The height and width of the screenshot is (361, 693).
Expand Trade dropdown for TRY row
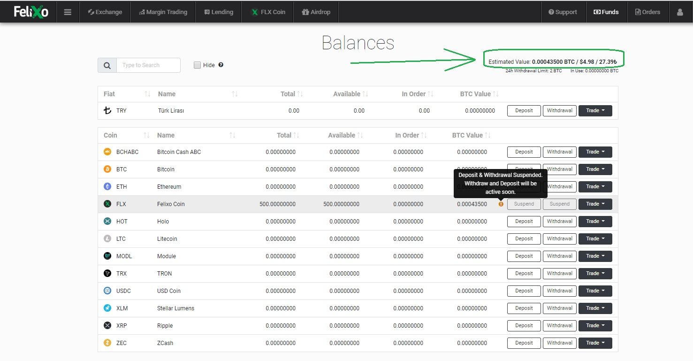tap(595, 111)
